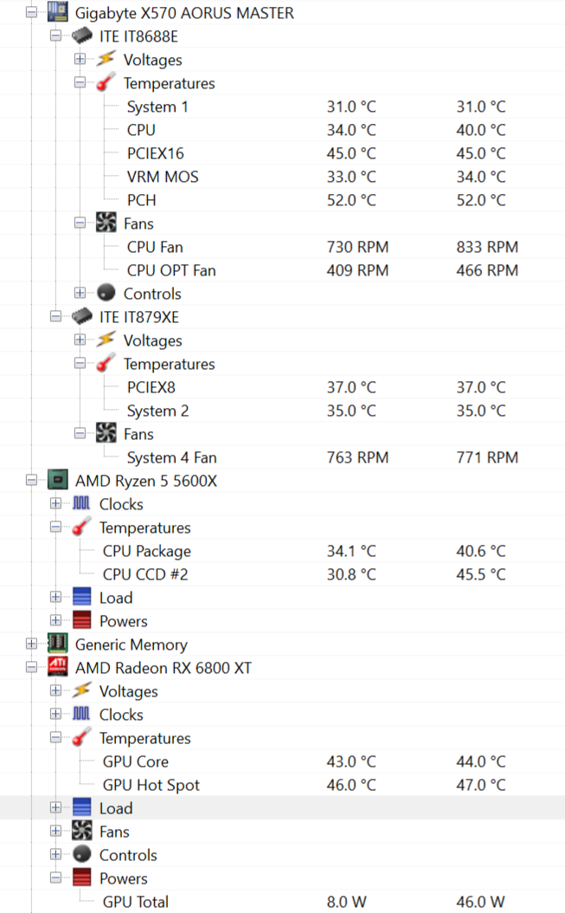Expand Clocks under Radeon RX 6800 XT
Viewport: 565px width, 913px height.
pos(55,714)
